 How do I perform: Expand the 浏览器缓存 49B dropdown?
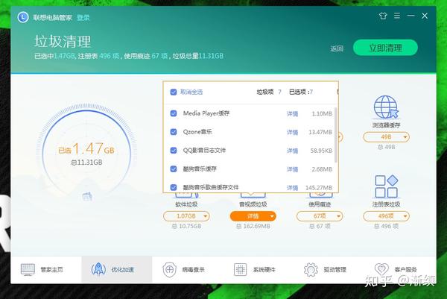386,137
